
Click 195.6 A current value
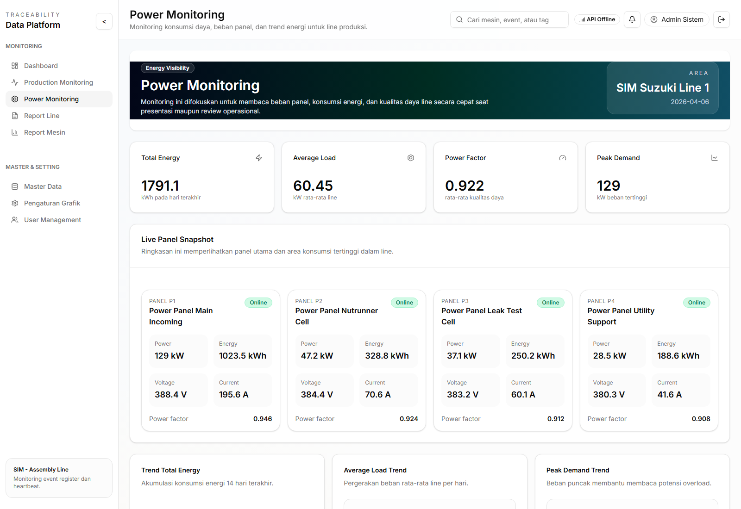click(234, 395)
